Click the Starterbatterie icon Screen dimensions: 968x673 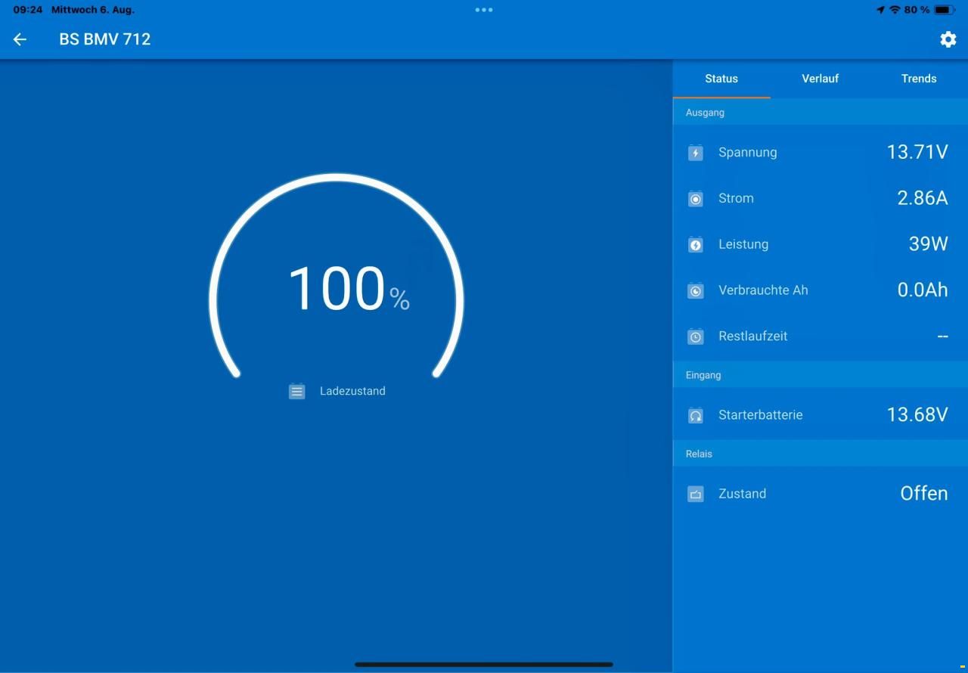(696, 415)
